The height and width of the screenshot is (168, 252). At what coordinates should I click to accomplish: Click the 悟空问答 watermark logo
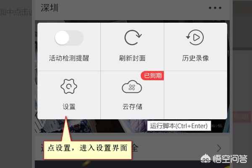click(x=224, y=159)
